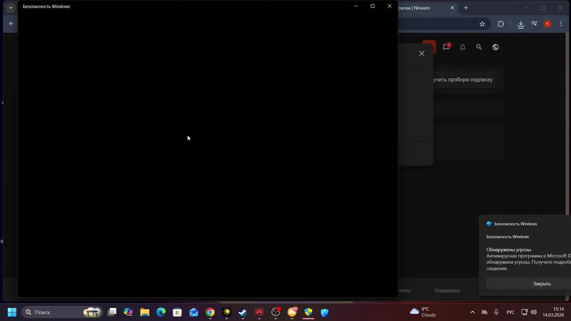571x321 pixels.
Task: Open the black-and-yellow starburst taskbar app
Action: pyautogui.click(x=227, y=312)
